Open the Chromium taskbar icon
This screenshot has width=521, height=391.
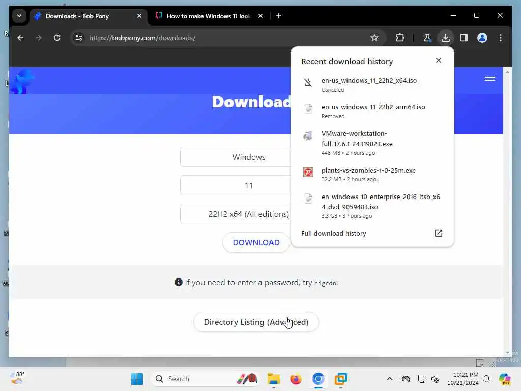(319, 379)
